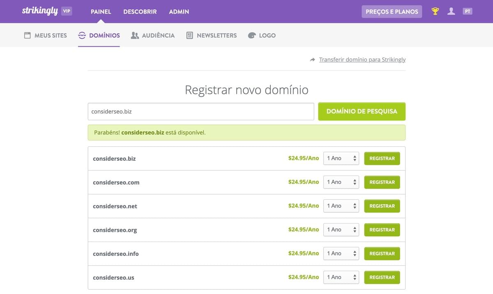The width and height of the screenshot is (493, 294).
Task: Click the $24.95/Ano price for considerseo.org
Action: 304,230
